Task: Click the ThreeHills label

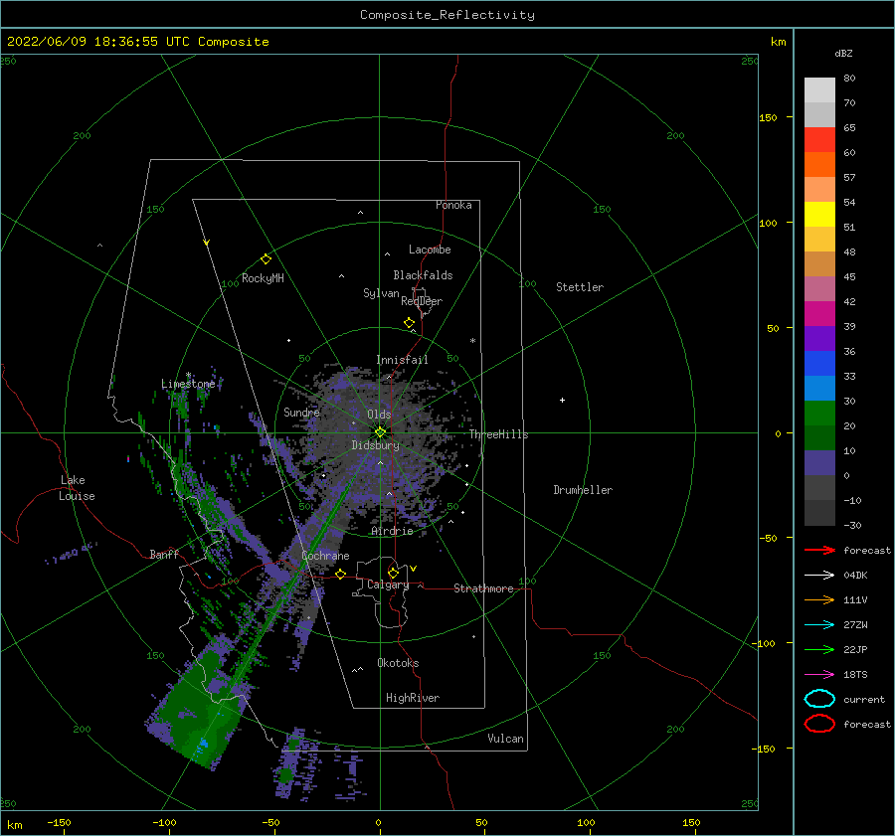Action: (x=499, y=434)
